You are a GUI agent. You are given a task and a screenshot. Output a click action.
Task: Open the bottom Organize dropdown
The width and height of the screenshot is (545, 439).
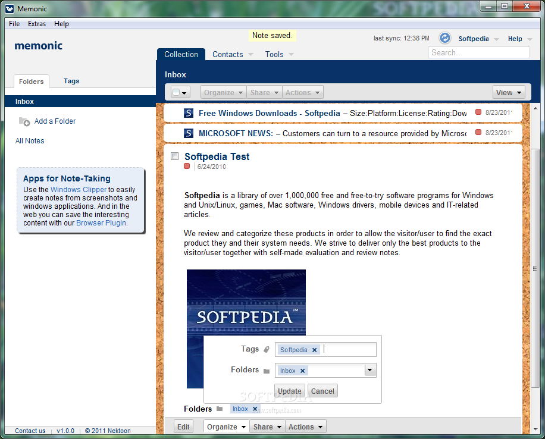click(226, 427)
